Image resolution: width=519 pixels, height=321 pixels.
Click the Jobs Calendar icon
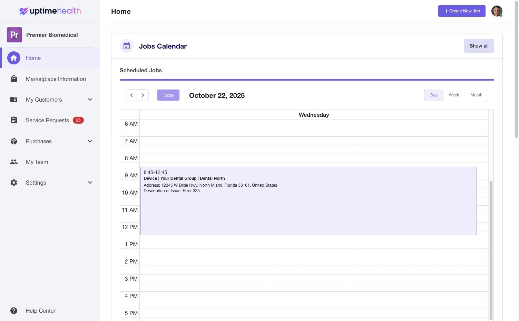[x=127, y=46]
